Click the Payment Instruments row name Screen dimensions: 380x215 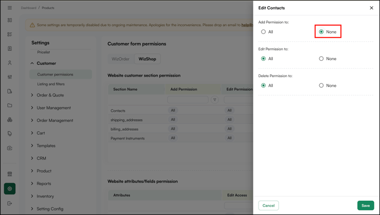(128, 138)
